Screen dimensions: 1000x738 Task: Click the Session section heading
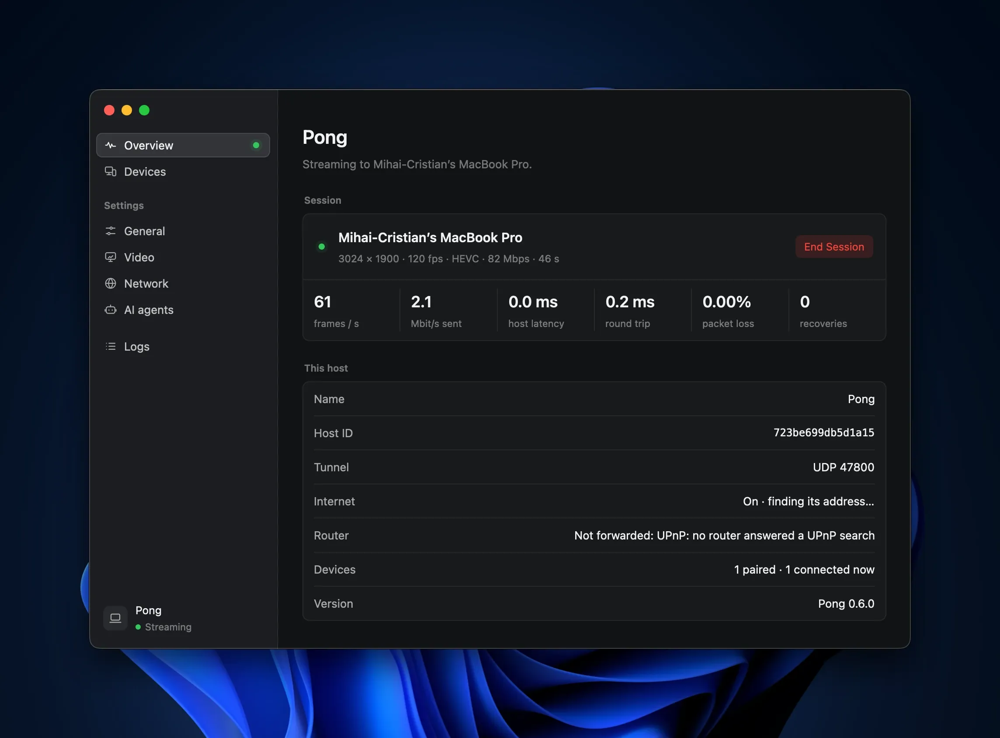point(323,200)
